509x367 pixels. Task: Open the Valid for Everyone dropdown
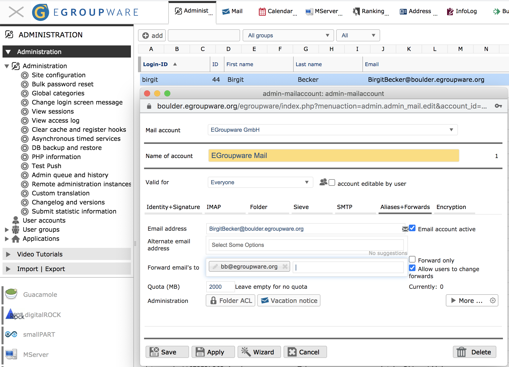click(260, 182)
